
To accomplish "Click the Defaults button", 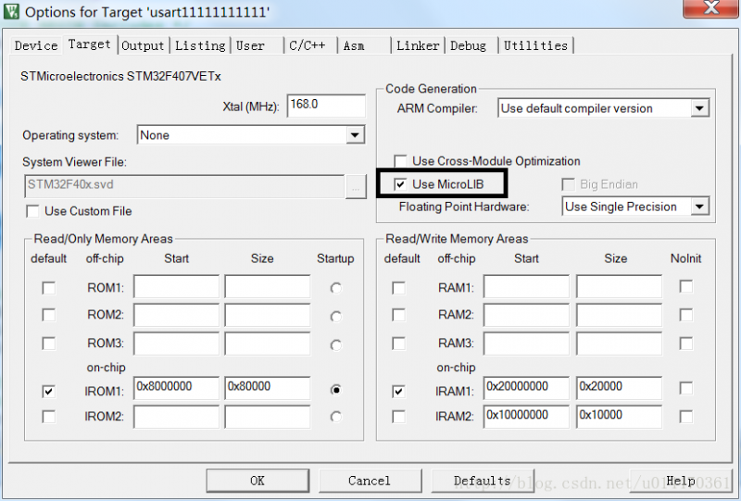I will (483, 481).
